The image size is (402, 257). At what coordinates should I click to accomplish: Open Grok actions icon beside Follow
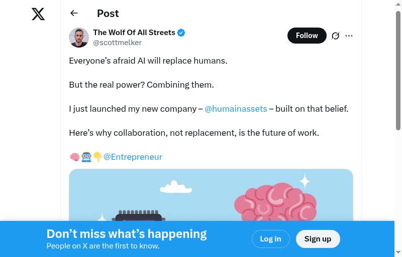336,36
